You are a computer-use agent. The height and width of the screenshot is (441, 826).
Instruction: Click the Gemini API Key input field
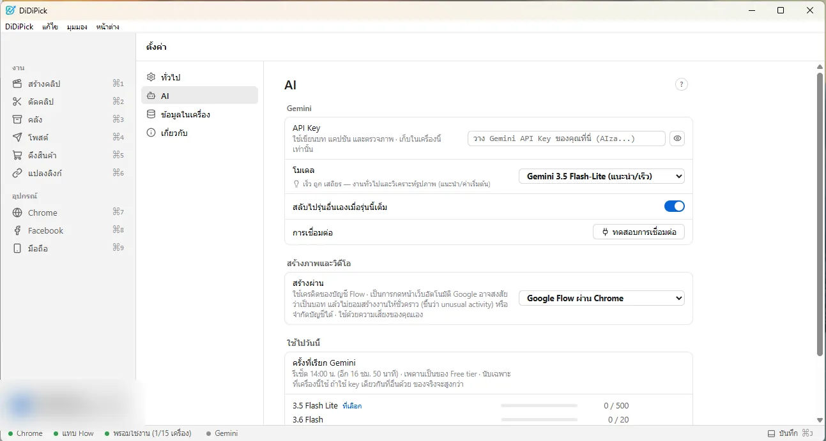click(x=567, y=138)
